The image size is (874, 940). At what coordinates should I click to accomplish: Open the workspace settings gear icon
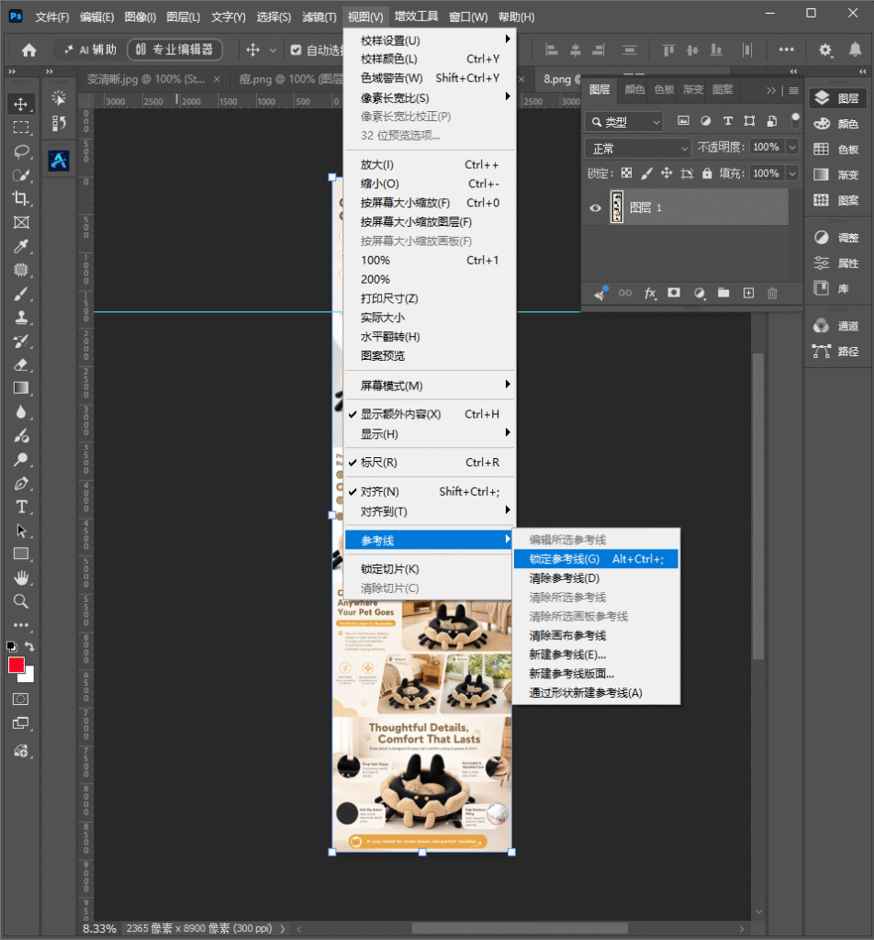[825, 50]
